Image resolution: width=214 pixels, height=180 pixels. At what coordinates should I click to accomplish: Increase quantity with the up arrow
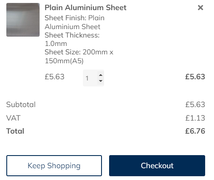click(x=101, y=75)
